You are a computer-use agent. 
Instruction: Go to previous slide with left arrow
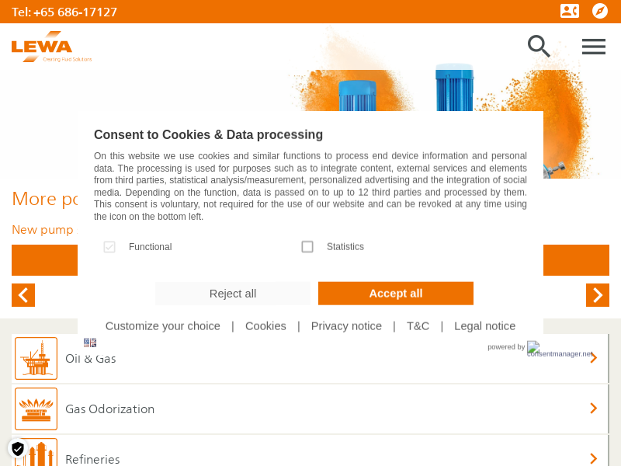[23, 295]
